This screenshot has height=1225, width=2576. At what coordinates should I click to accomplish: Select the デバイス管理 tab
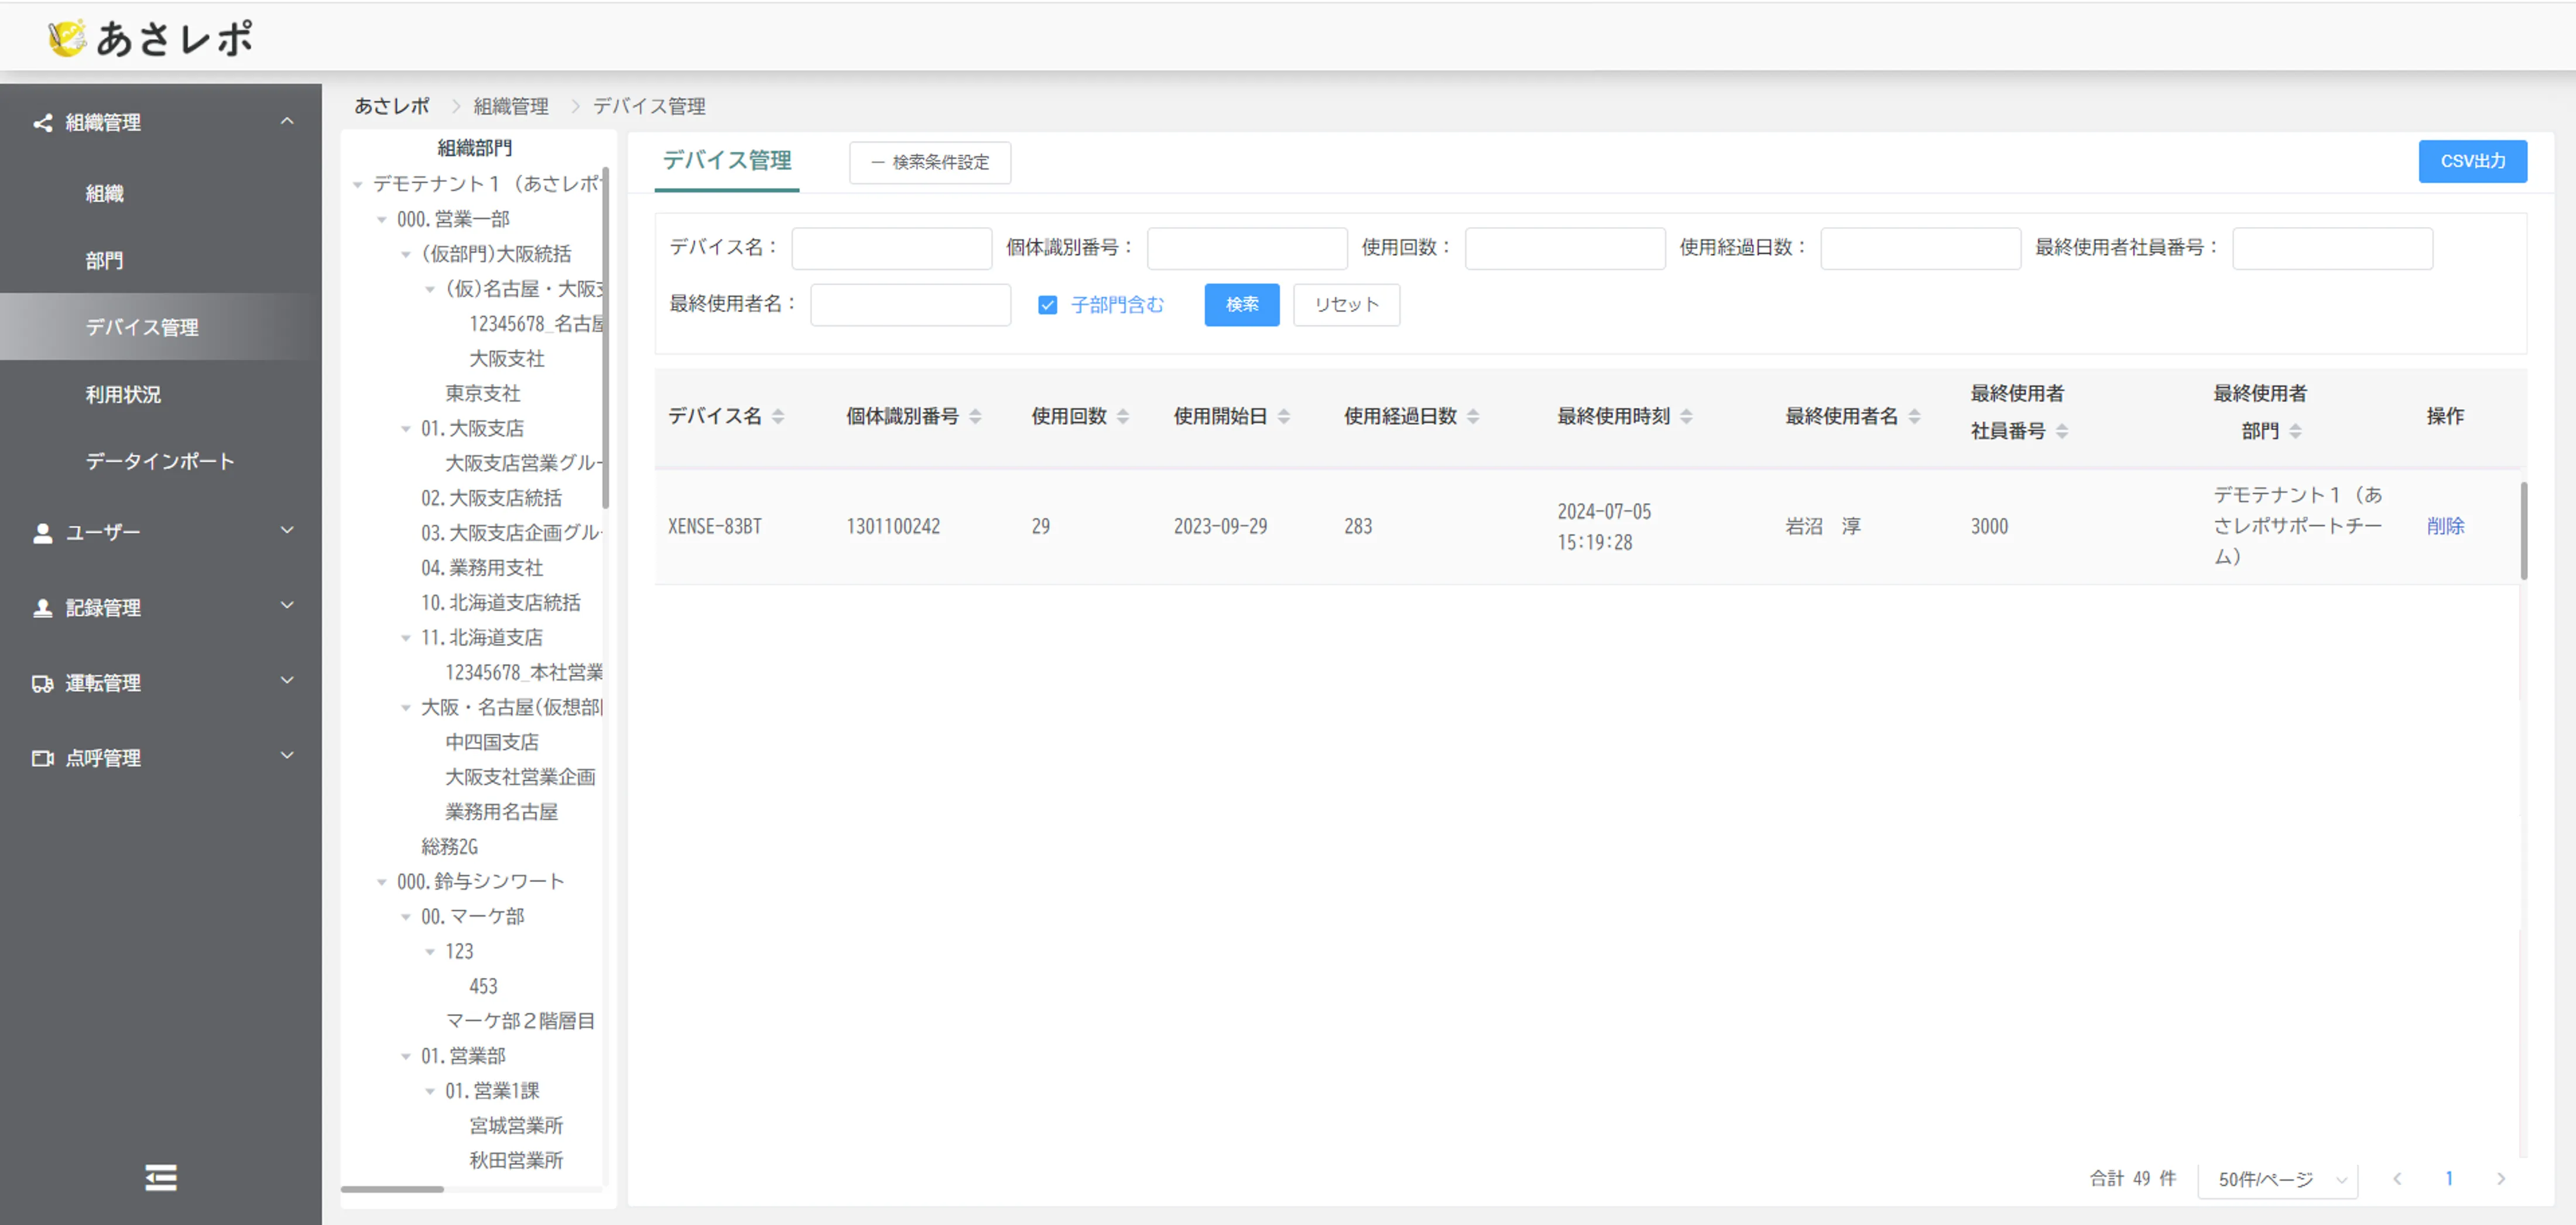(727, 161)
